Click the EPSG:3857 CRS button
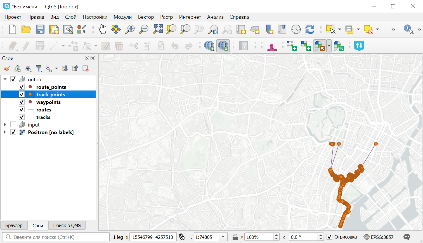 click(379, 237)
